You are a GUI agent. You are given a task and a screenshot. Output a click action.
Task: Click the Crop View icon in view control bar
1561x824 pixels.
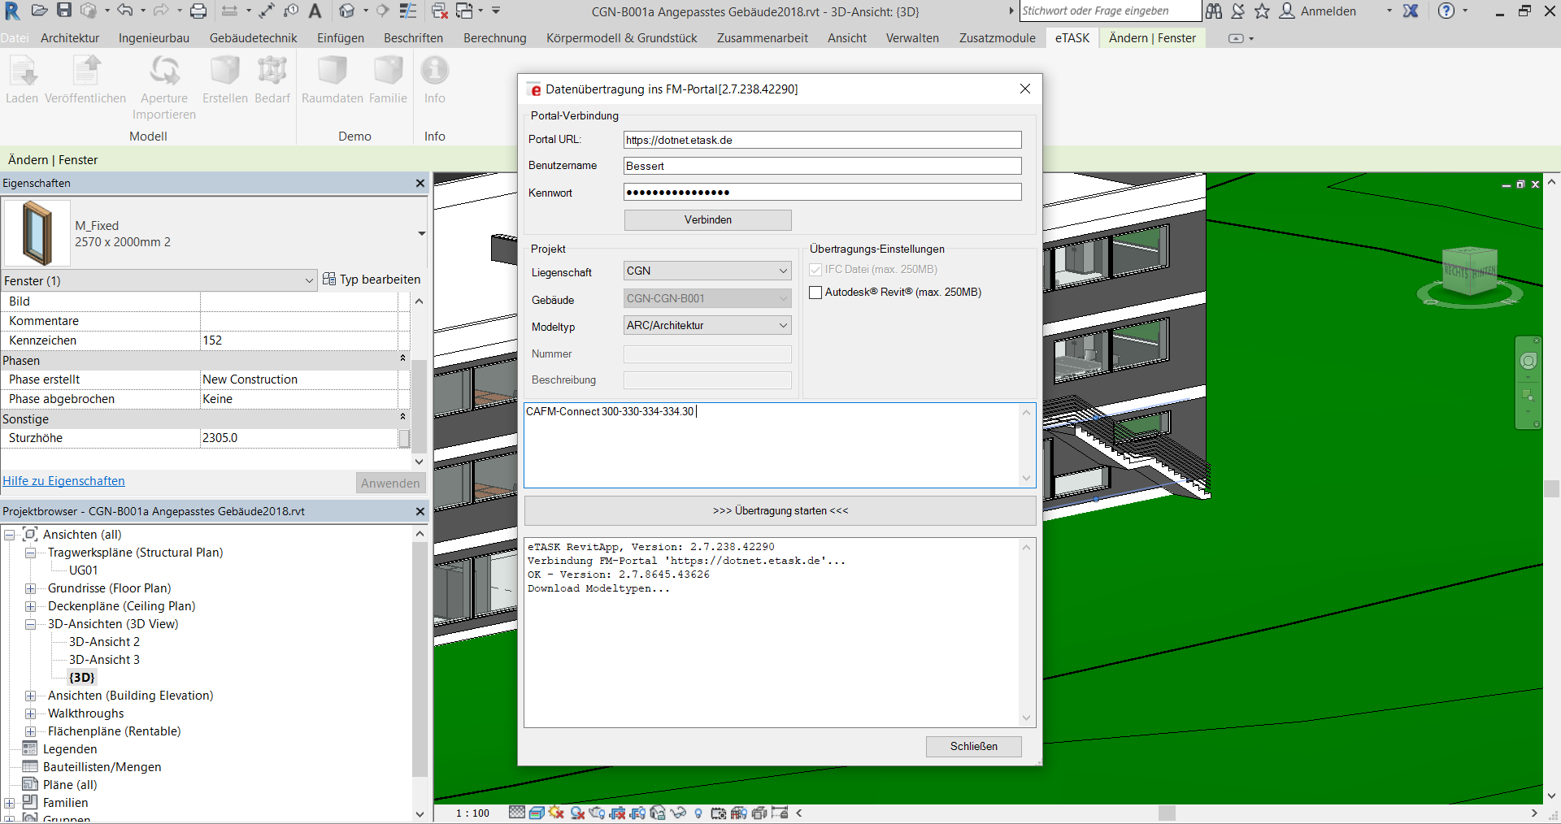618,813
